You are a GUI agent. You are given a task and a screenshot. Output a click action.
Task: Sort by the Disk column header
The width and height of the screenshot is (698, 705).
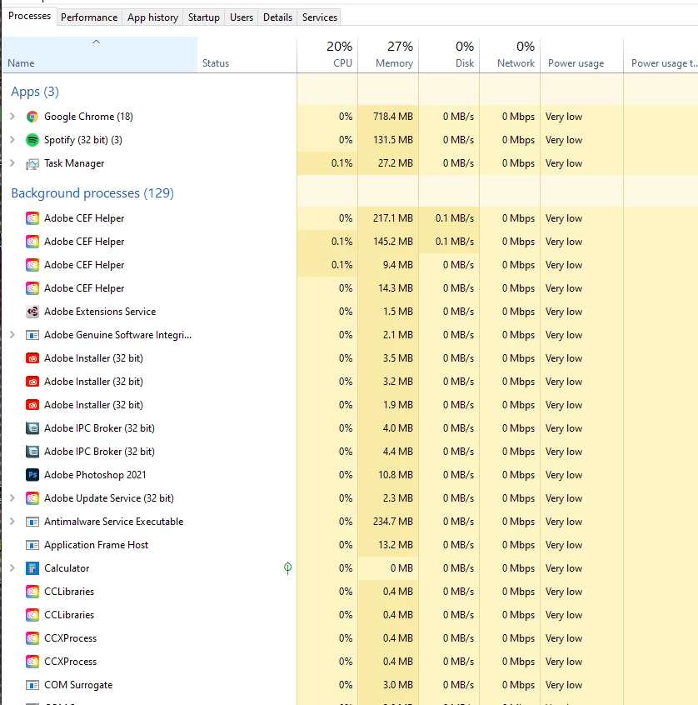click(x=449, y=55)
